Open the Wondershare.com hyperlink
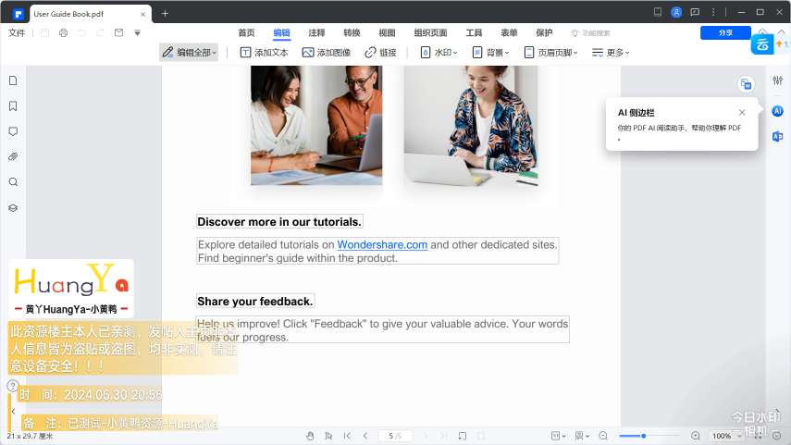 382,245
